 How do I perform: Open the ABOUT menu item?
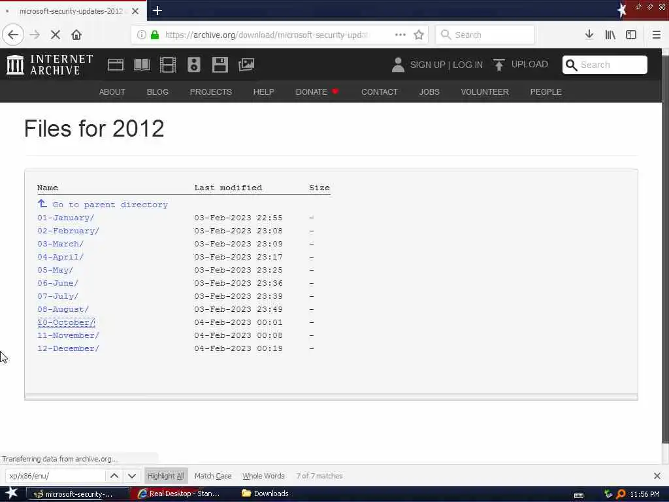pos(112,92)
